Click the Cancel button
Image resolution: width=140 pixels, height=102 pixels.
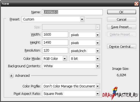[122, 19]
